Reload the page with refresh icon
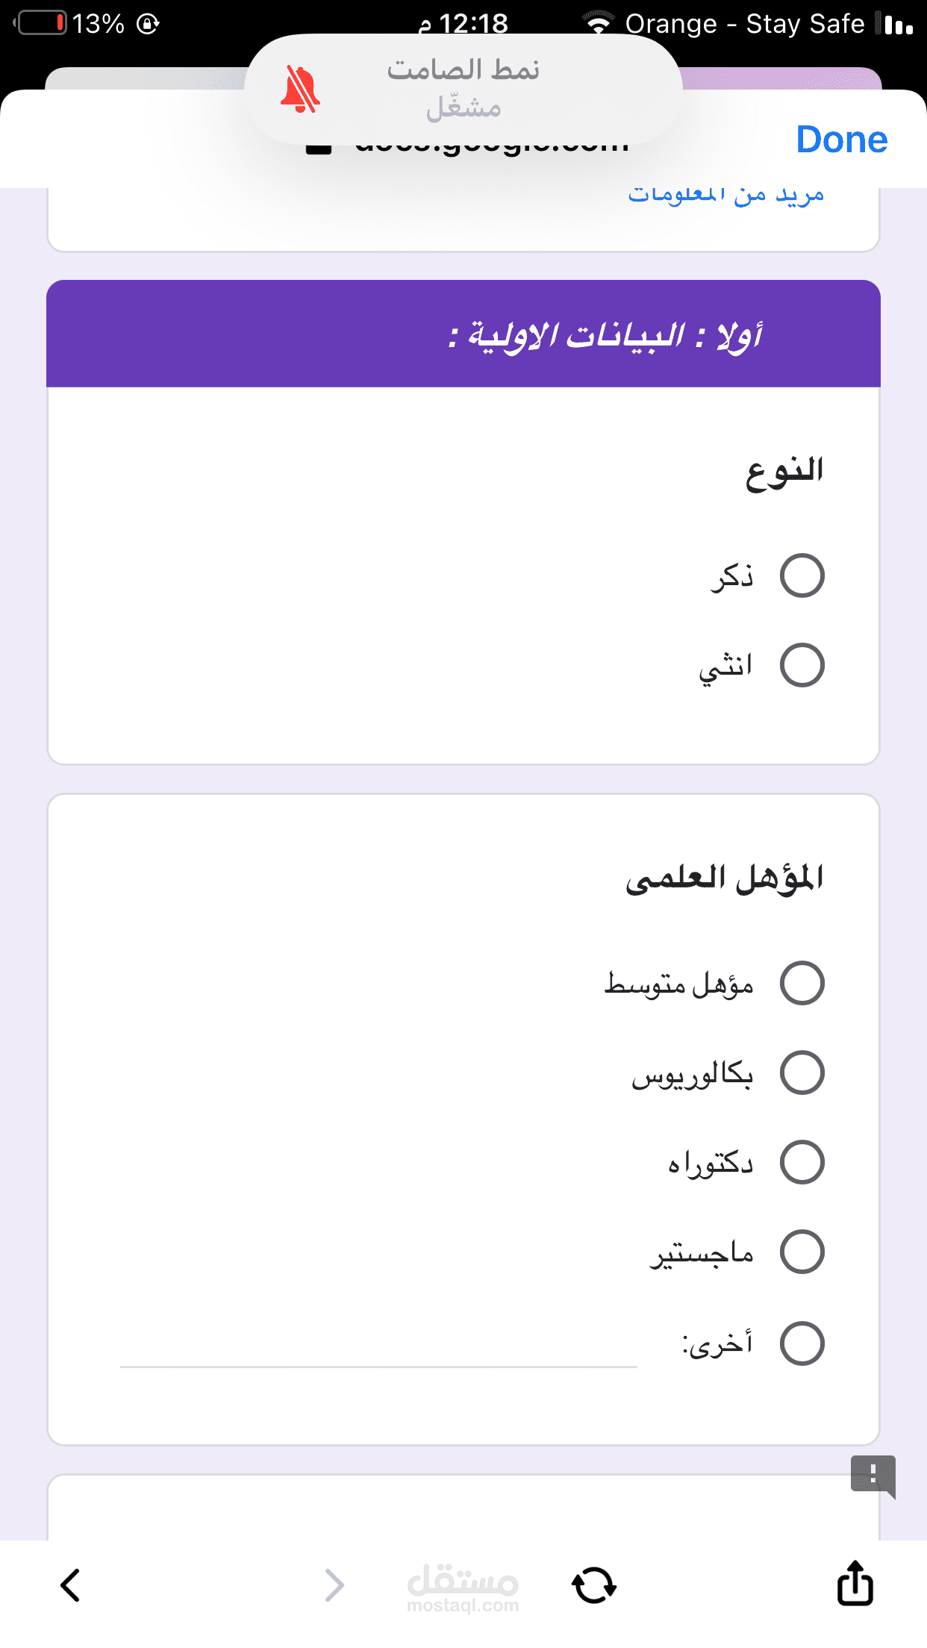 [x=594, y=1585]
